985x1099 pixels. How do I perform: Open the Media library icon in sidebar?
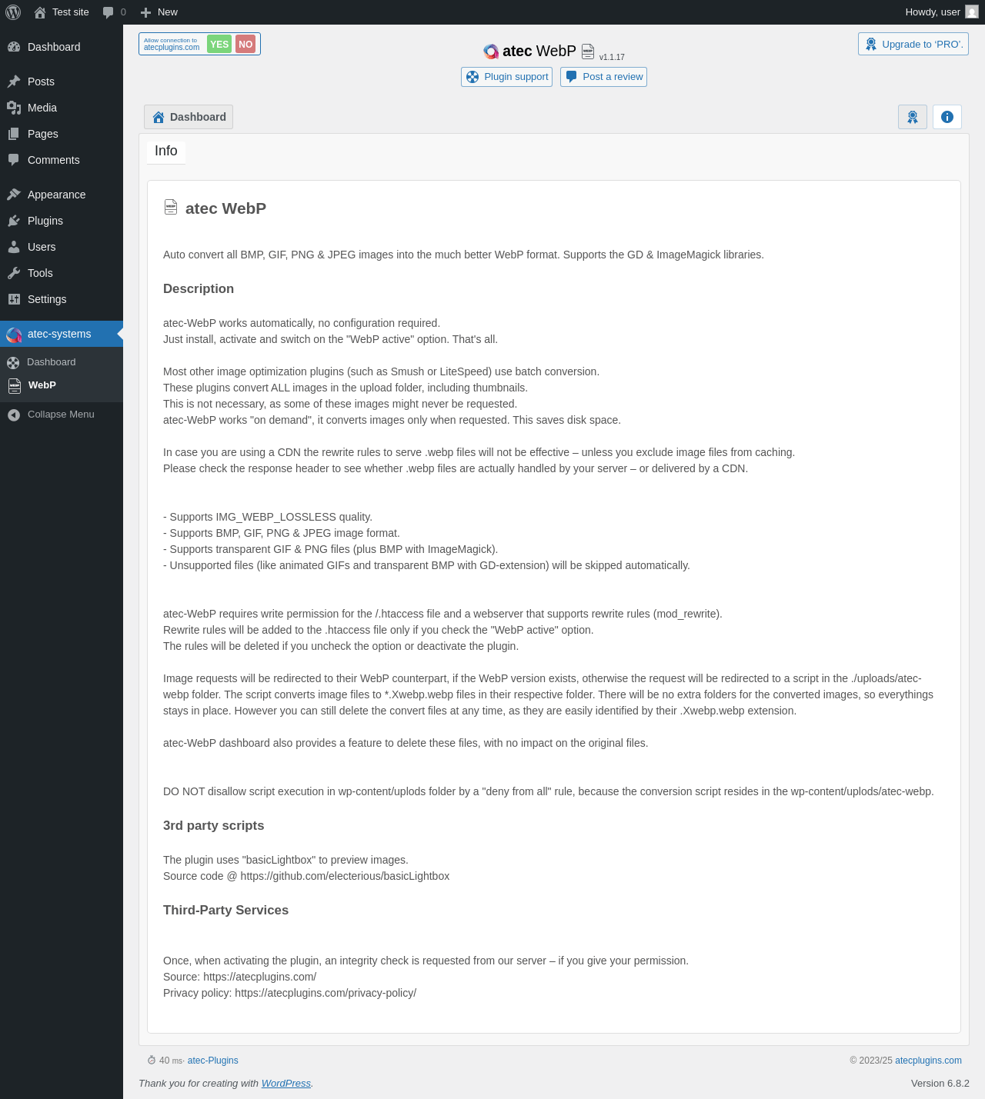click(14, 108)
